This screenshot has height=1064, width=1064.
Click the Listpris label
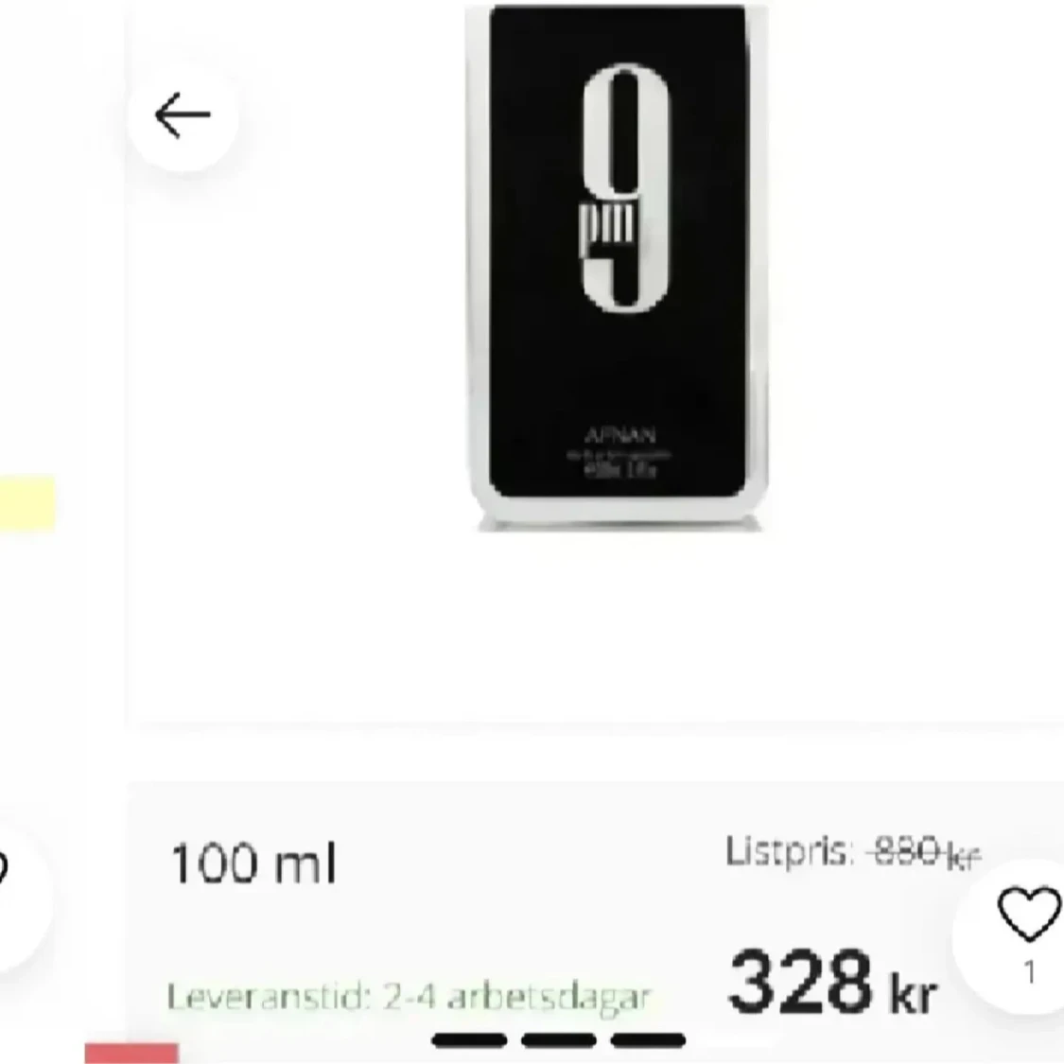click(x=789, y=851)
